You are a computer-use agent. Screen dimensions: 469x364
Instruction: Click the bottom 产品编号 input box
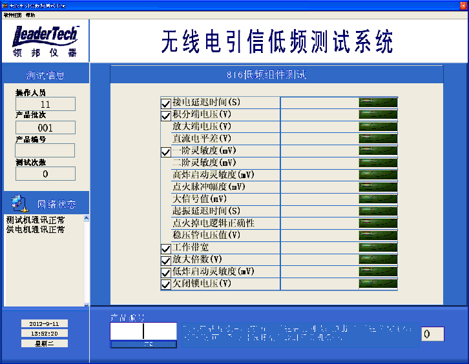(143, 330)
